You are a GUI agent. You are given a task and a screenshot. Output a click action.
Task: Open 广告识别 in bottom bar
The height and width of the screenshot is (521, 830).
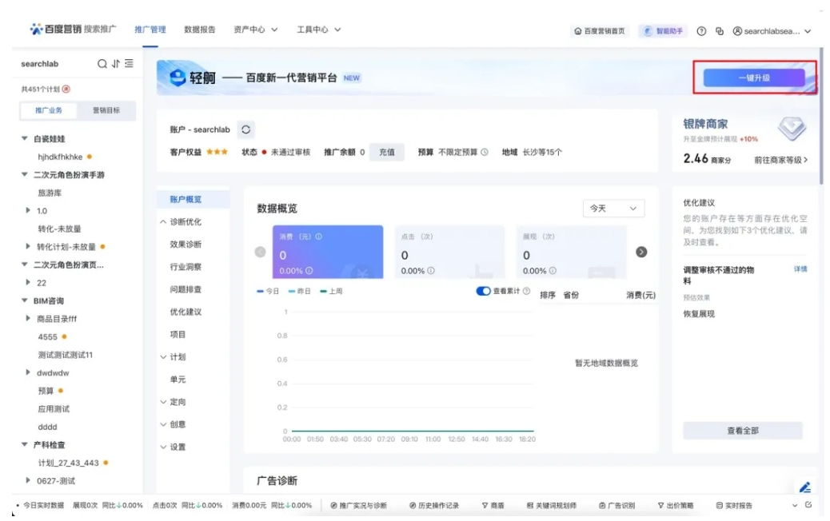[617, 505]
